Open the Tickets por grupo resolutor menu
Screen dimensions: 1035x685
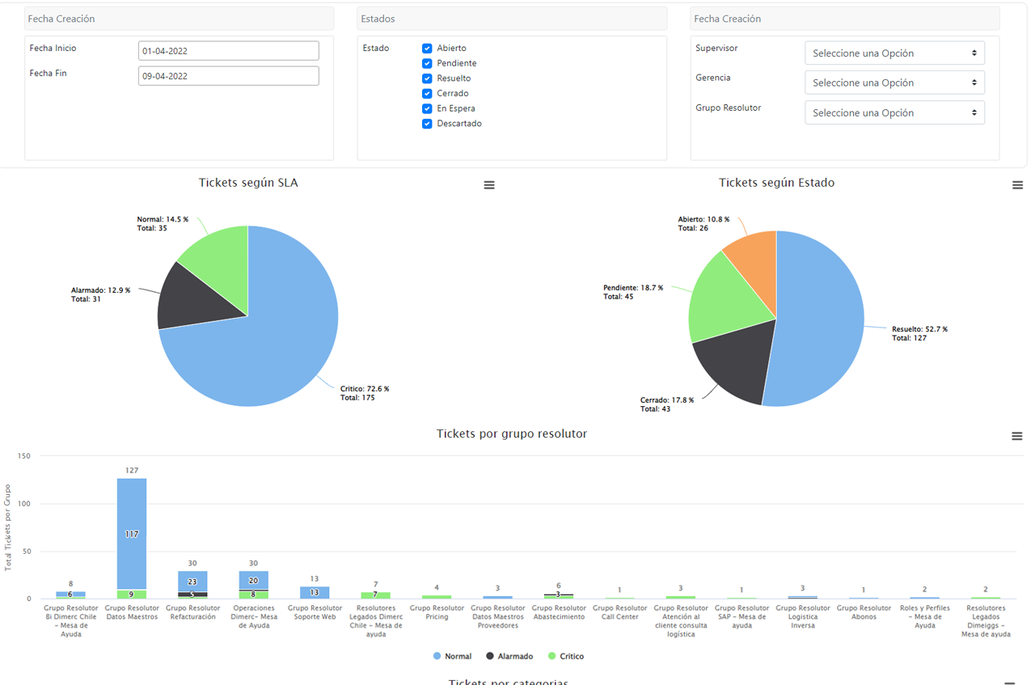(1017, 436)
